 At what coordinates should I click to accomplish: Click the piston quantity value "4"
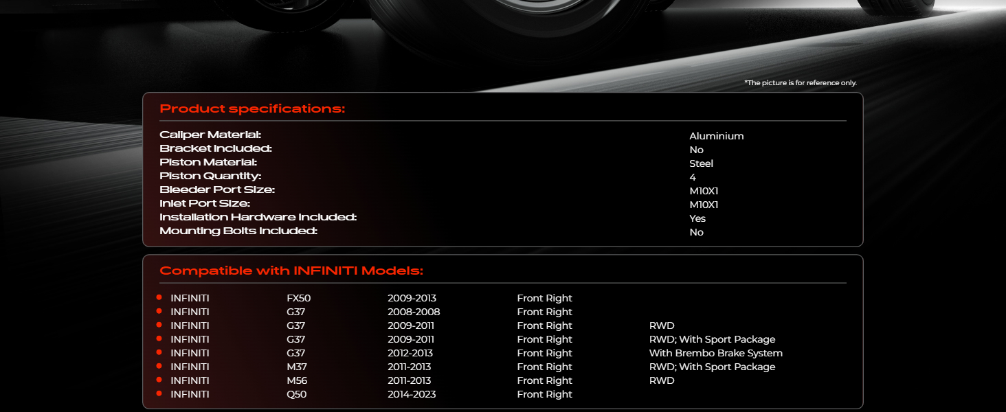[x=693, y=177]
